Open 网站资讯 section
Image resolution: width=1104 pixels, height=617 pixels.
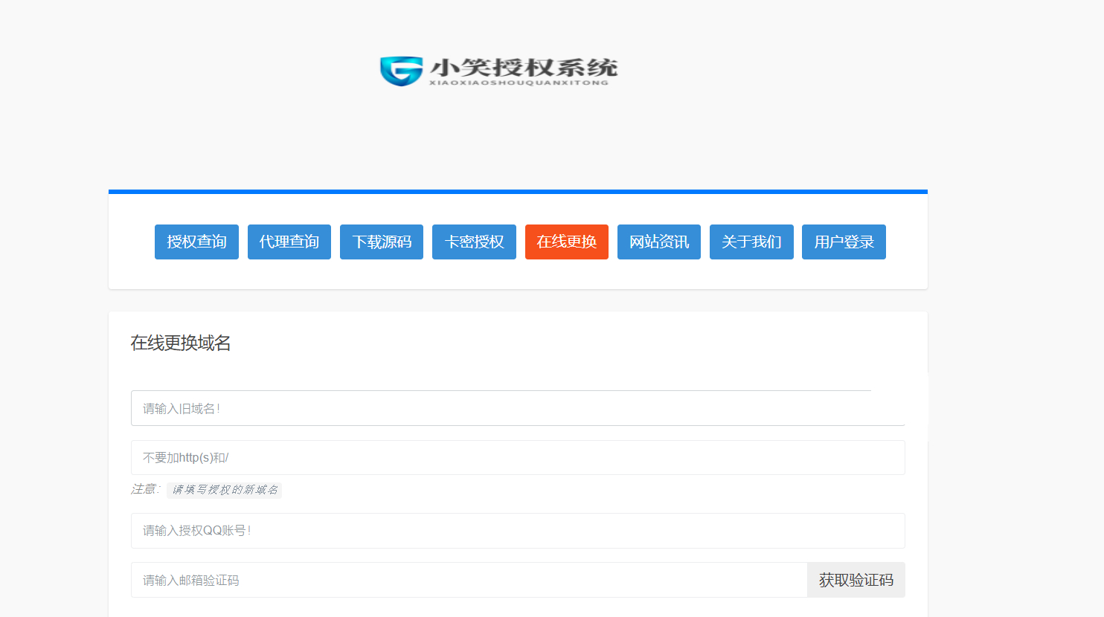659,242
